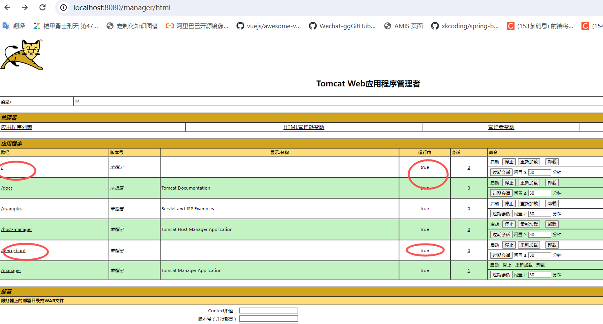
Task: Reload (重新加载) the /docs application
Action: coord(529,183)
